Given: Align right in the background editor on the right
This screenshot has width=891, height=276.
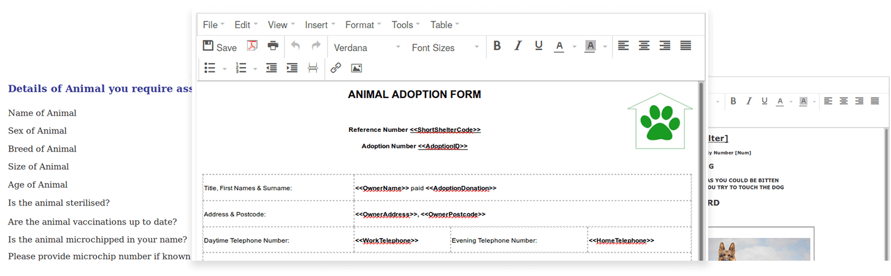Looking at the screenshot, I should coord(859,101).
